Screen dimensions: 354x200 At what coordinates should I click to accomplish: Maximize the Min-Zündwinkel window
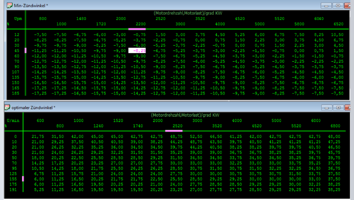(338, 6)
